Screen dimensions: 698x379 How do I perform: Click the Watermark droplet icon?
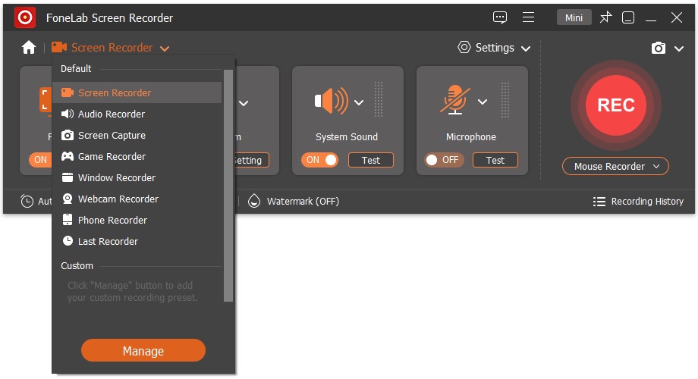coord(254,201)
